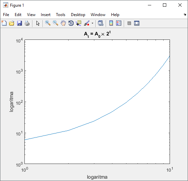Save figure using the floppy disk icon
188x181 pixels.
(19, 23)
